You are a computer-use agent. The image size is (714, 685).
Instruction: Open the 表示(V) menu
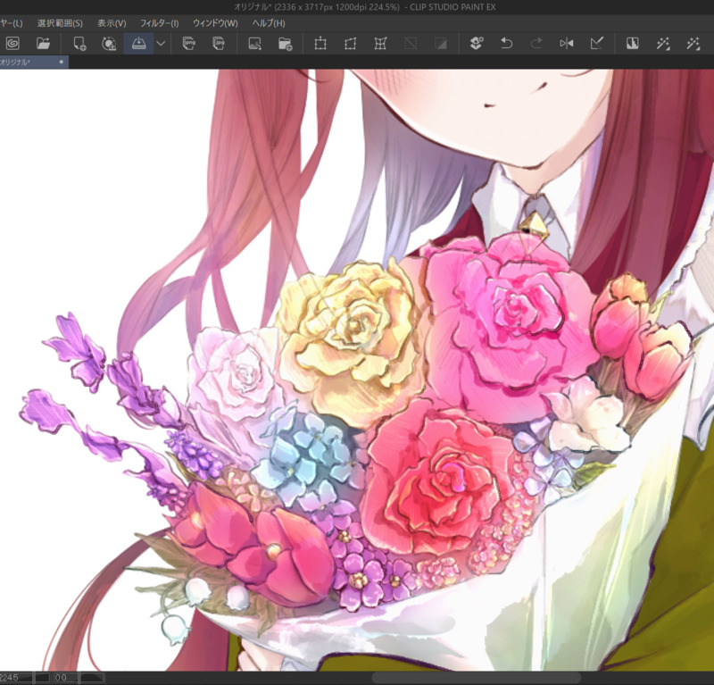(x=112, y=22)
